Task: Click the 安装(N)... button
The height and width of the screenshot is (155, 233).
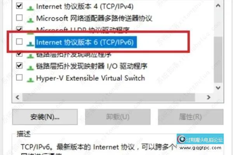Action: 45,117
